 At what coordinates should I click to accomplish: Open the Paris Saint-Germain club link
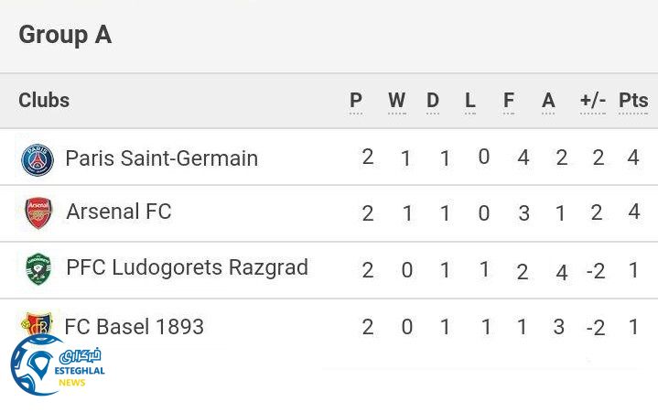tap(162, 158)
